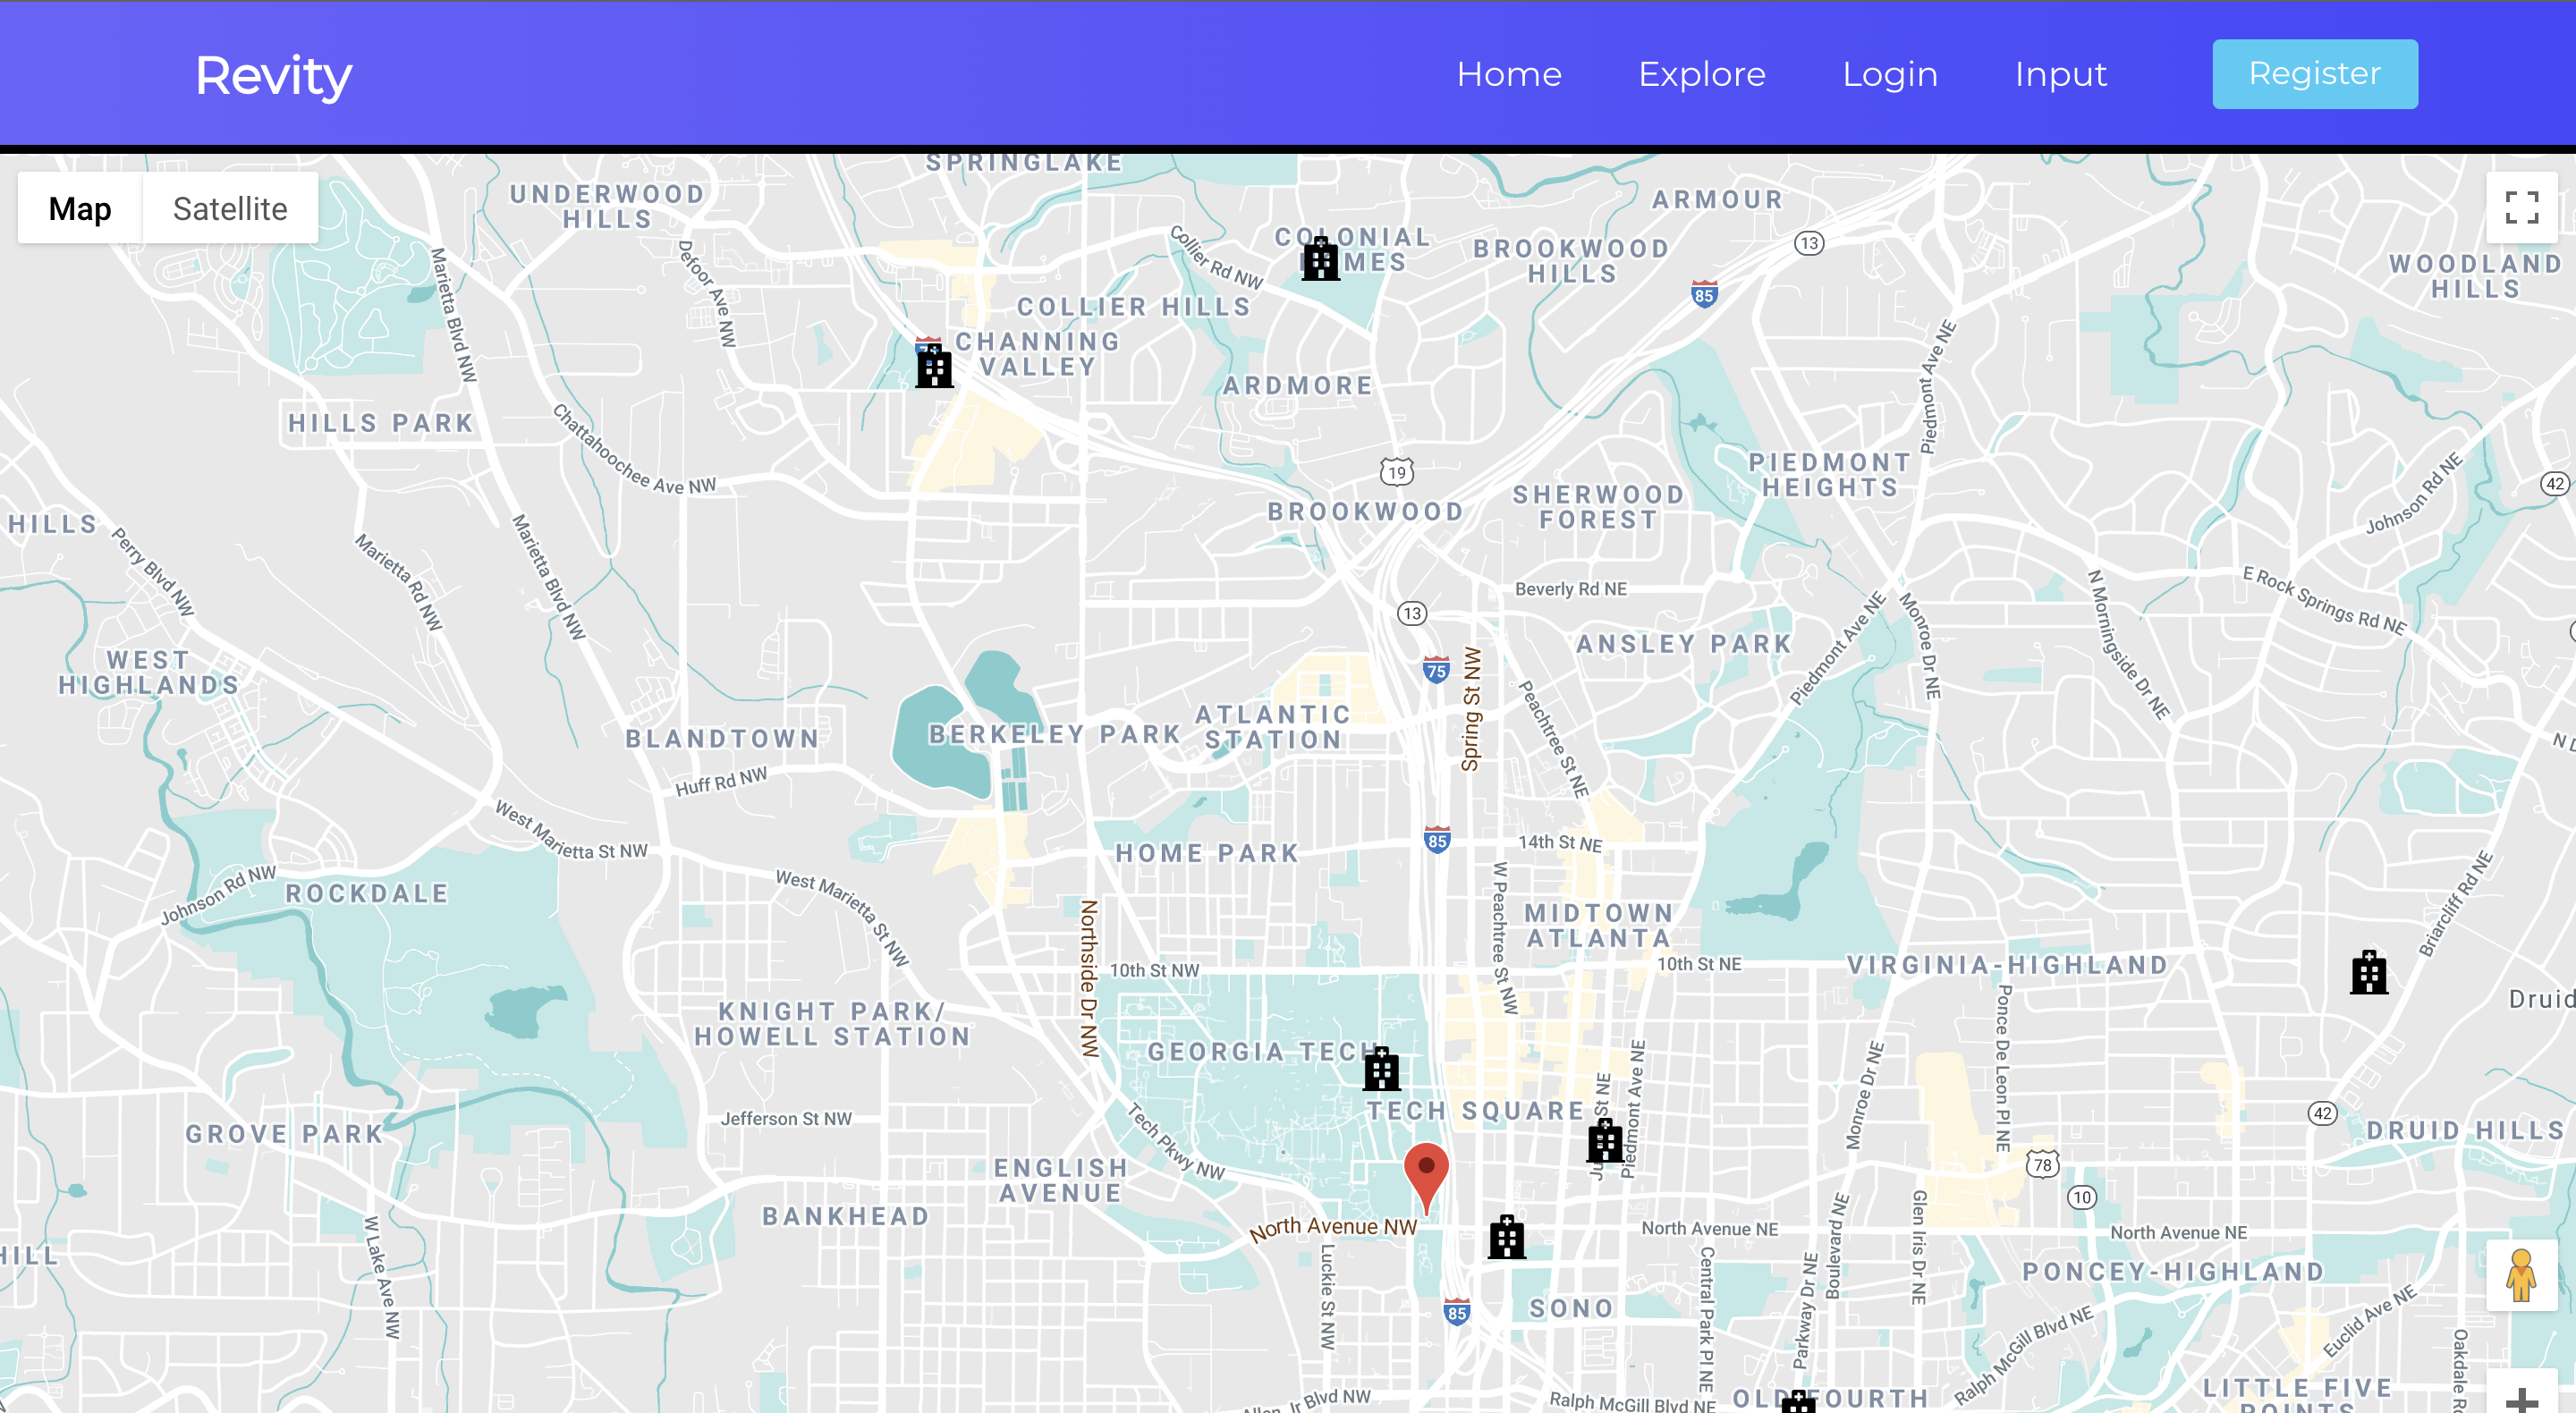Viewport: 2576px width, 1413px height.
Task: Switch map to Satellite view
Action: [x=230, y=208]
